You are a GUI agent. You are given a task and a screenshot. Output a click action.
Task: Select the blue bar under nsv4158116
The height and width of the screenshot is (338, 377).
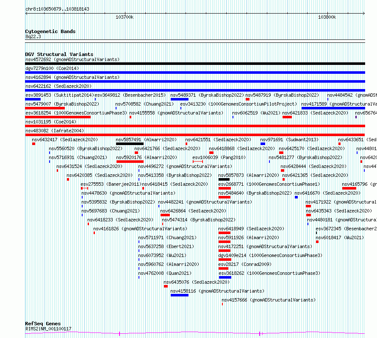[180, 295]
